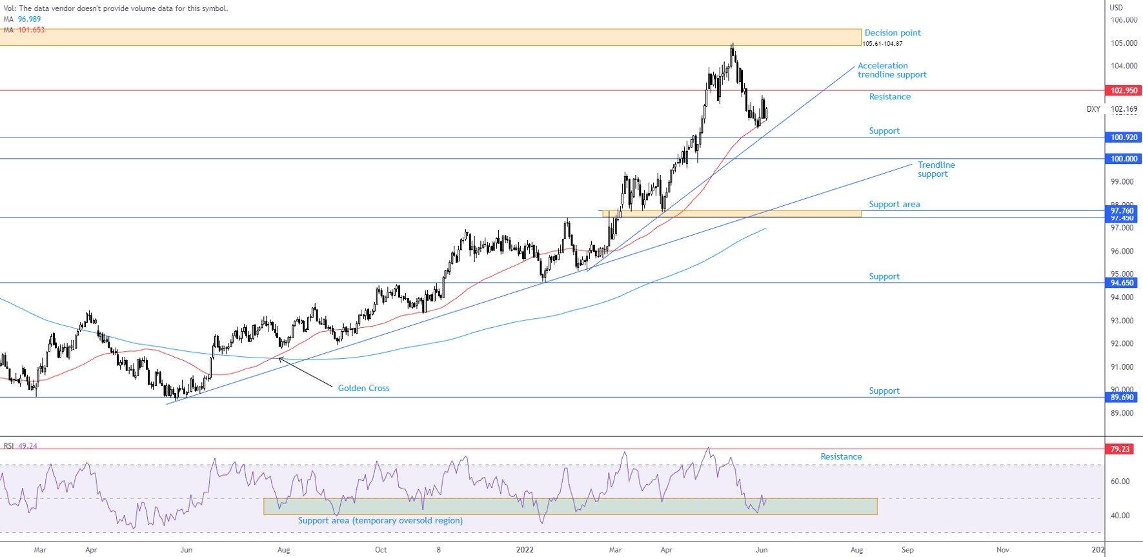Image resolution: width=1143 pixels, height=557 pixels.
Task: Click the Vol data vendor notice
Action: coord(116,8)
